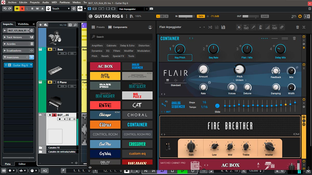The image size is (312, 175).
Task: Open the MIDI menu
Action: click(x=54, y=2)
